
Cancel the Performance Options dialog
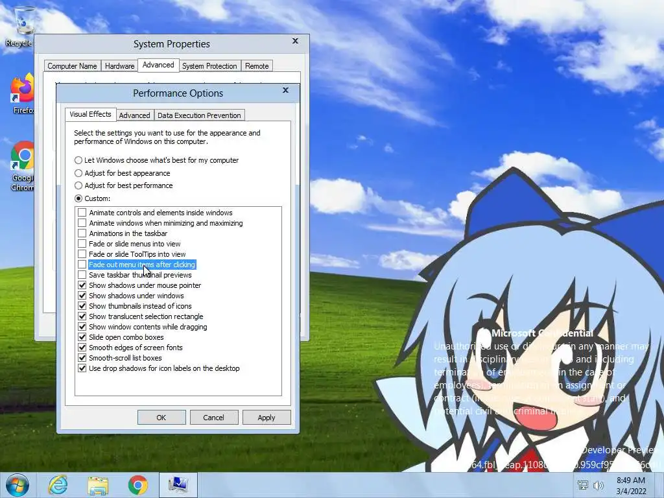(213, 418)
